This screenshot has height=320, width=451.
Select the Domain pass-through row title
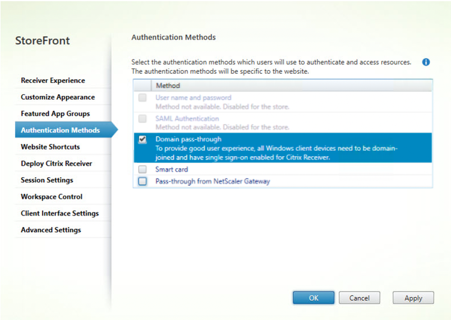click(x=188, y=139)
